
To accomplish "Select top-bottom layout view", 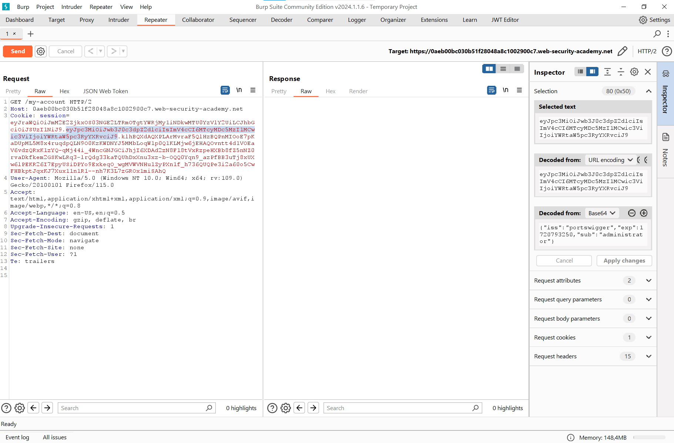I will (x=503, y=69).
